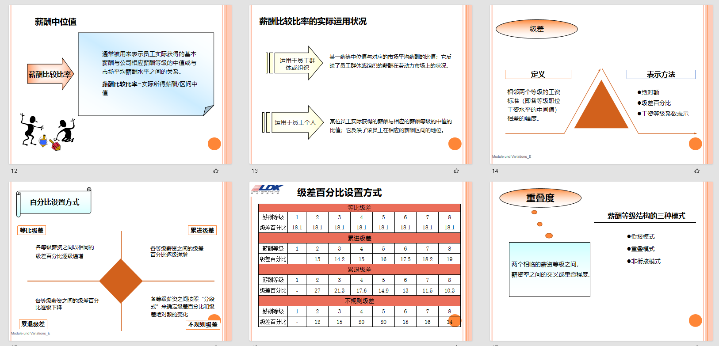Viewport: 719px width, 346px height.
Task: Click the LDK logo on the 级差百分比设置方式 slide
Action: tap(267, 189)
